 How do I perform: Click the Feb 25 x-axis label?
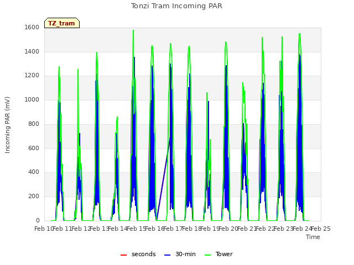[x=321, y=229]
